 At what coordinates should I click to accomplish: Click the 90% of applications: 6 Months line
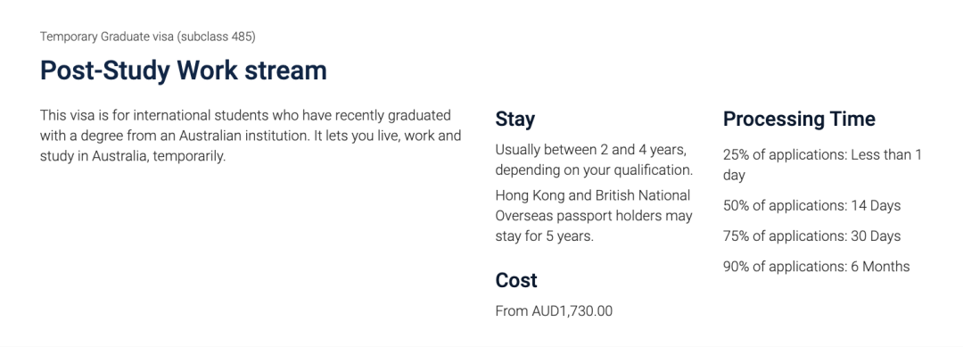coord(816,267)
